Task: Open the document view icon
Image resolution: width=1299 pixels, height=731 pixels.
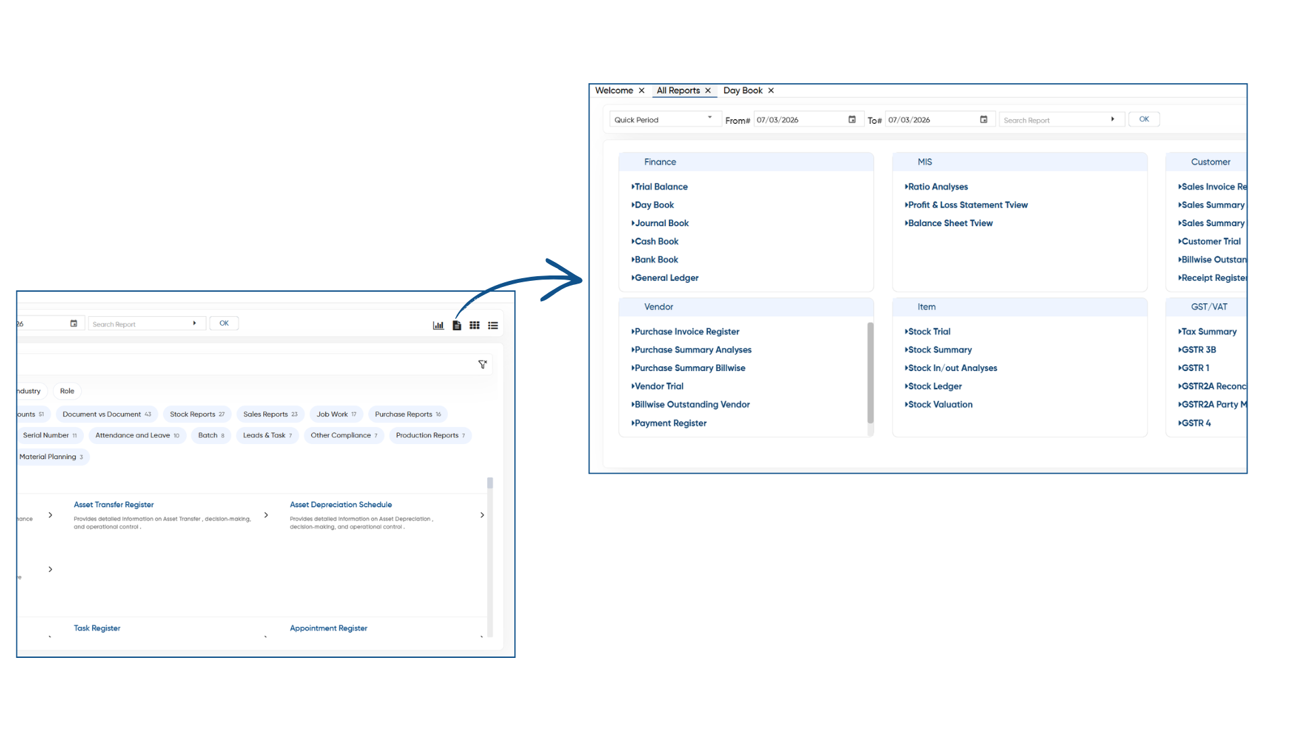Action: coord(457,326)
